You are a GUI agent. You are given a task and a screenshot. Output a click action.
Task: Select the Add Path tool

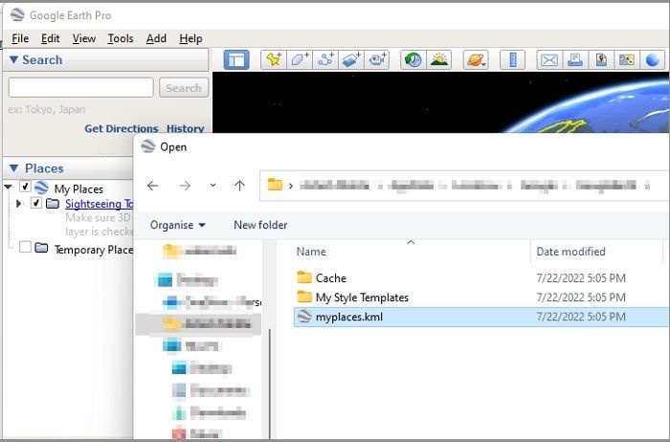pos(325,59)
